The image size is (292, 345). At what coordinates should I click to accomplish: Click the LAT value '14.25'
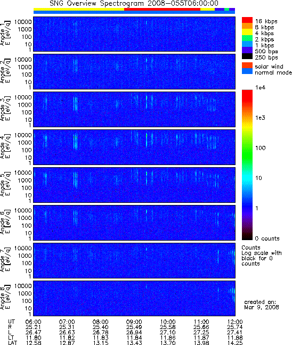pos(235,342)
